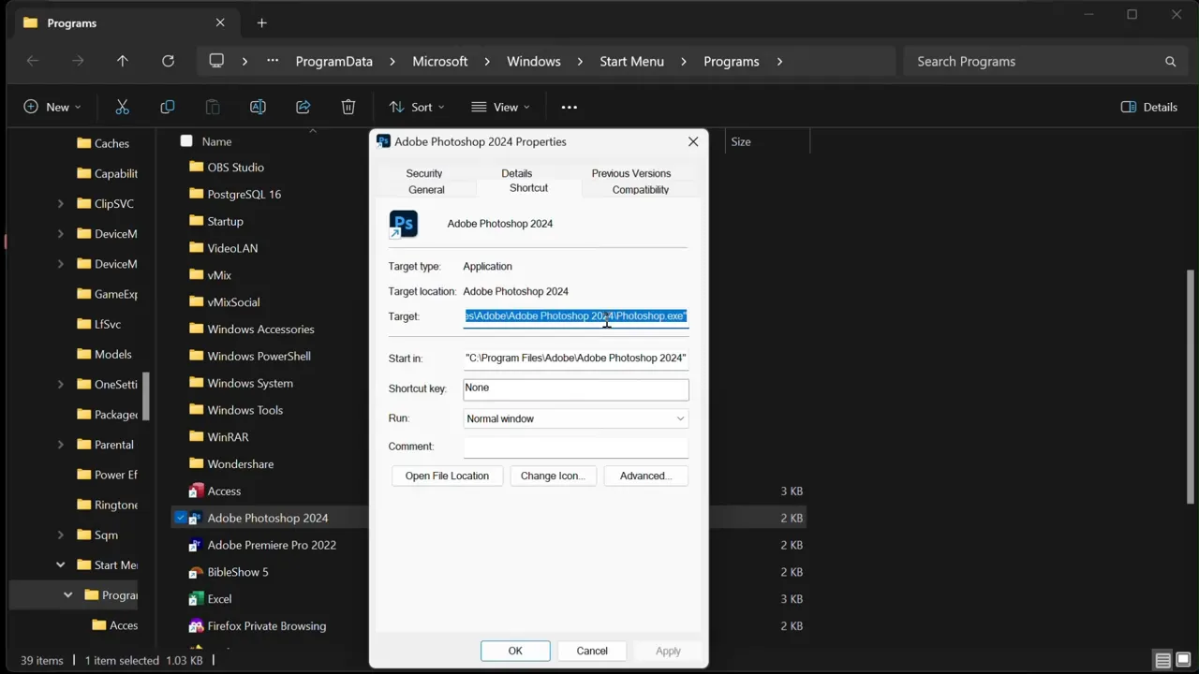Open the Sort dropdown menu
This screenshot has height=674, width=1199.
click(417, 108)
